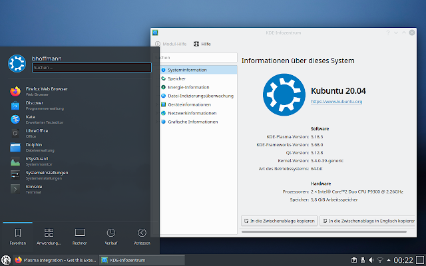Switch to Plasma Integration Firefox taskbar entry
Viewport: 426px width, 266px height.
[x=55, y=260]
